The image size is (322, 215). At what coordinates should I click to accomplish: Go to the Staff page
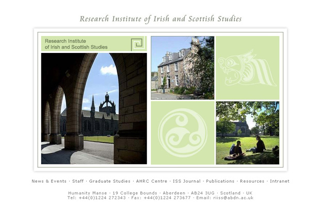point(78,181)
